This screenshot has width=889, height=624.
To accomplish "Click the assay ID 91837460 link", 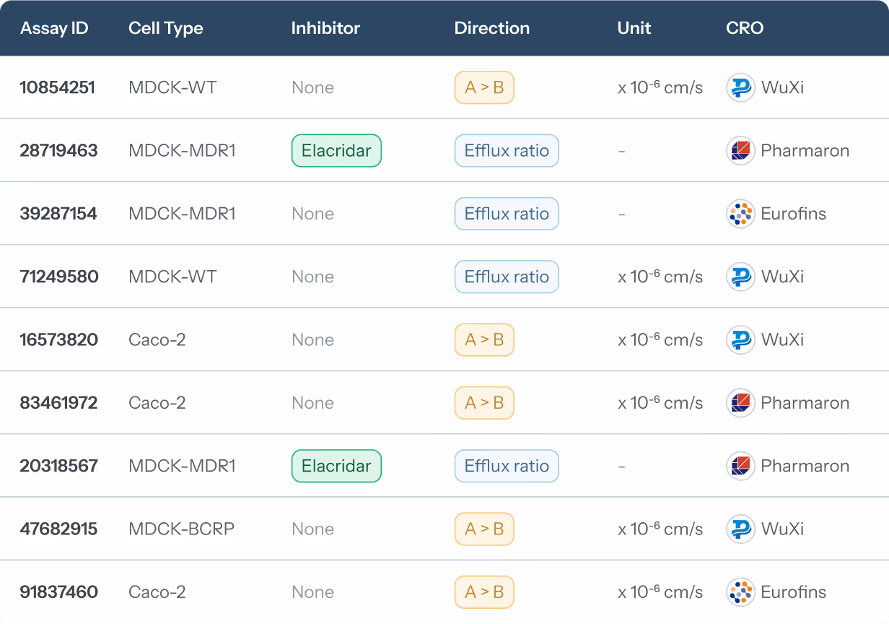I will click(x=59, y=592).
